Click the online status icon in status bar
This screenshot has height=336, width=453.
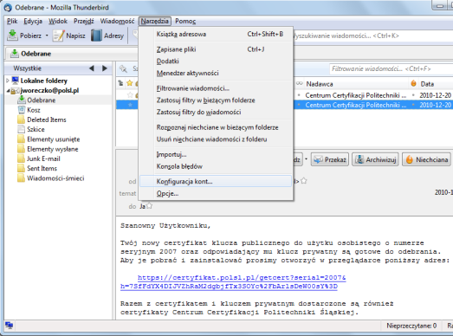tap(9, 326)
